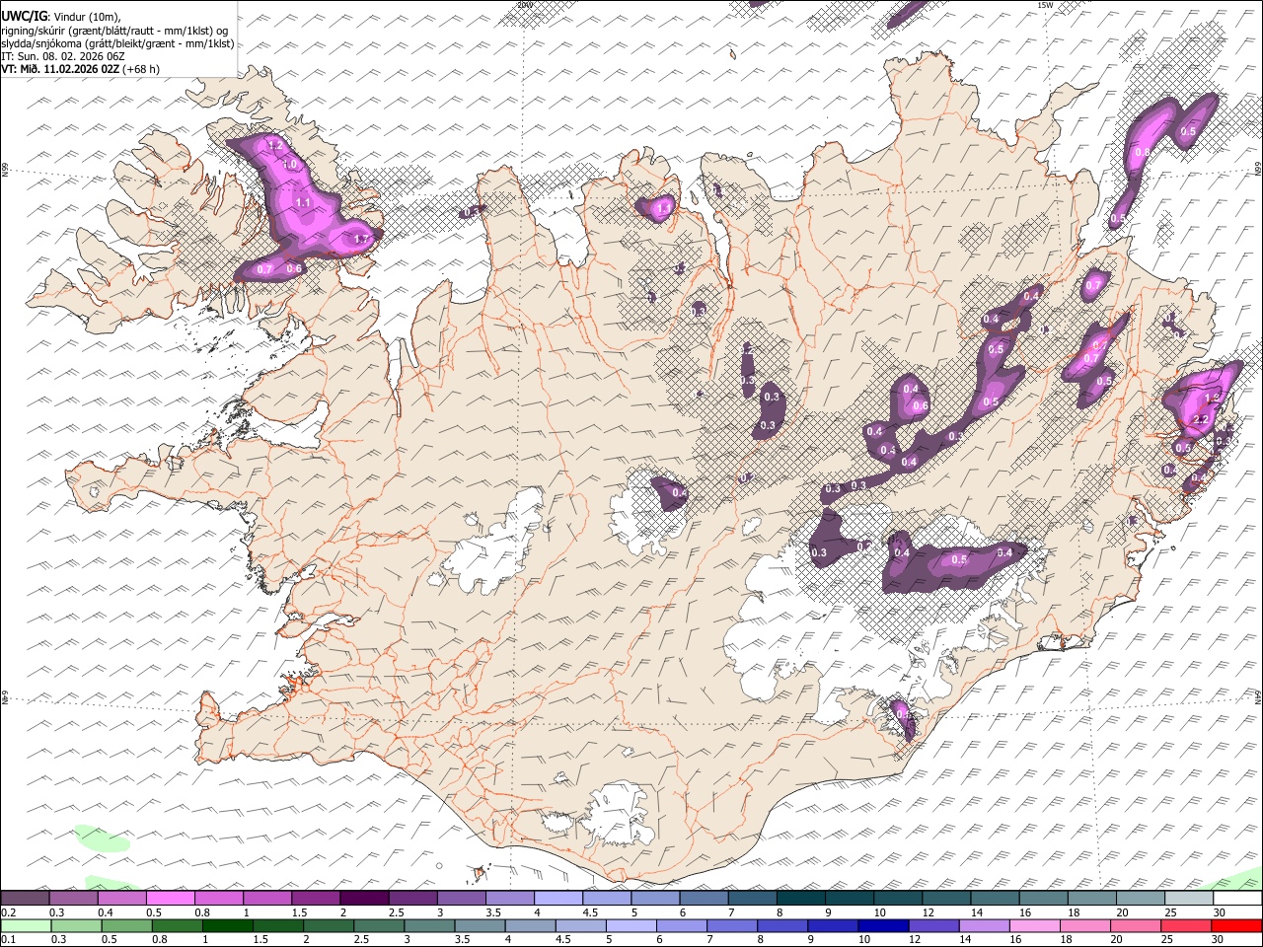This screenshot has width=1263, height=947.
Task: Click the 1.7 precipitation value on the map
Action: [361, 239]
